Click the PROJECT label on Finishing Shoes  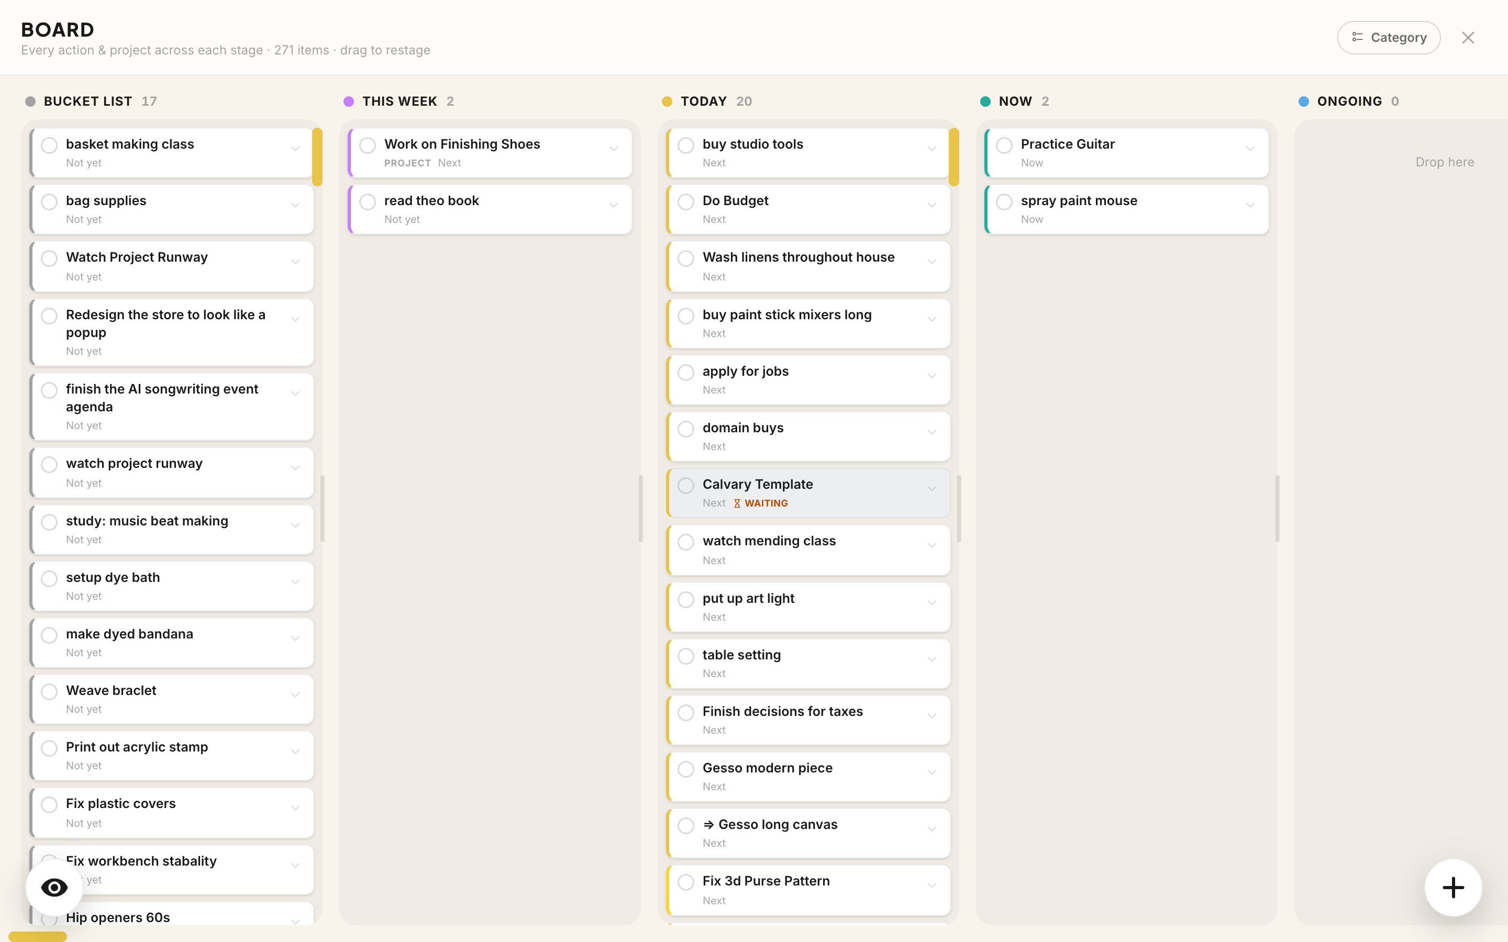tap(407, 163)
